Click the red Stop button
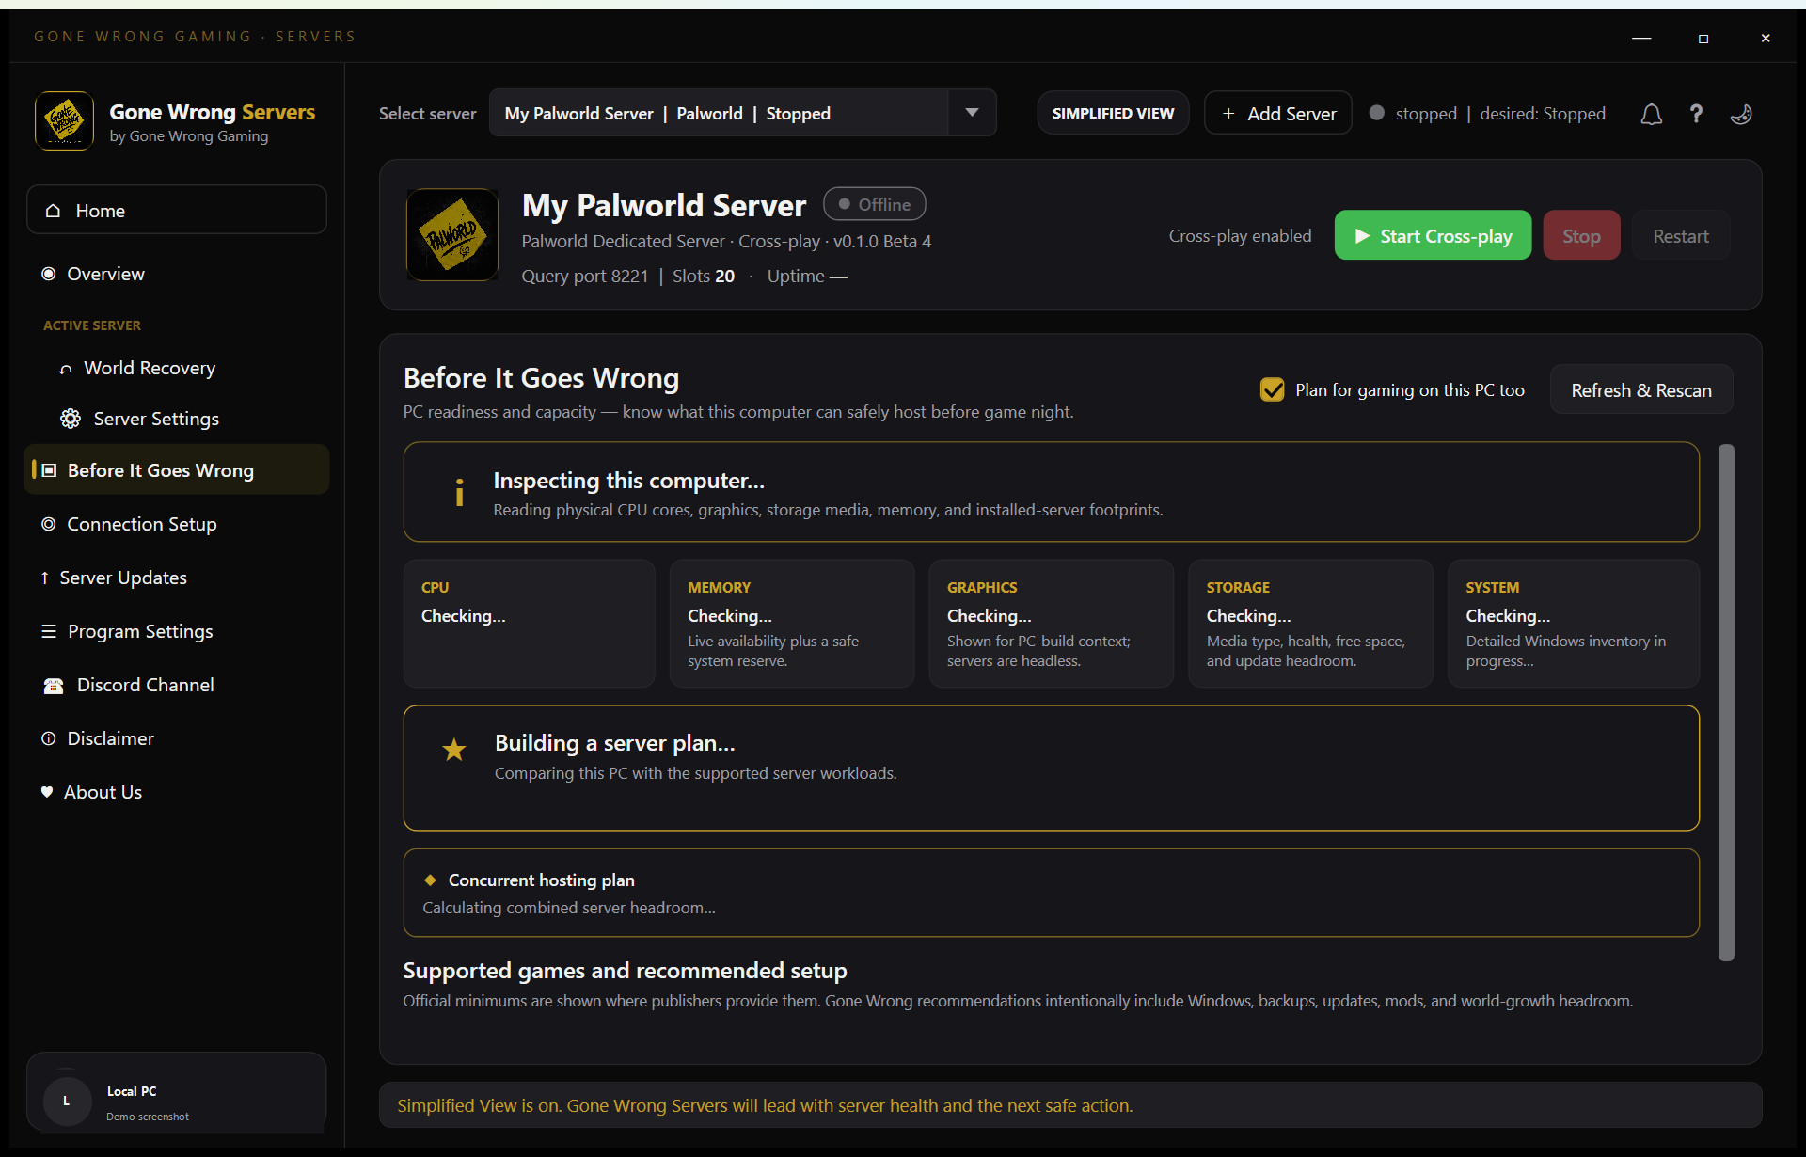1806x1157 pixels. point(1581,235)
